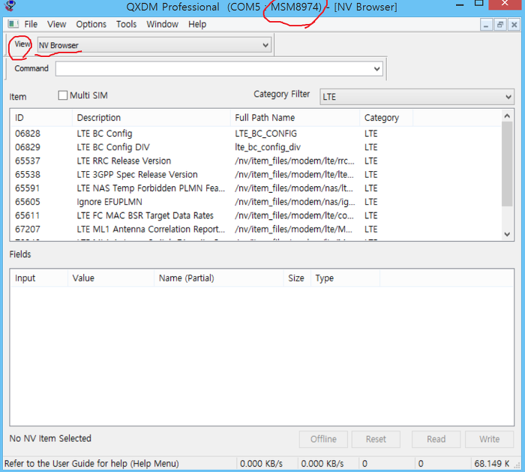Open the Tools menu
This screenshot has height=472, width=525.
(x=126, y=25)
